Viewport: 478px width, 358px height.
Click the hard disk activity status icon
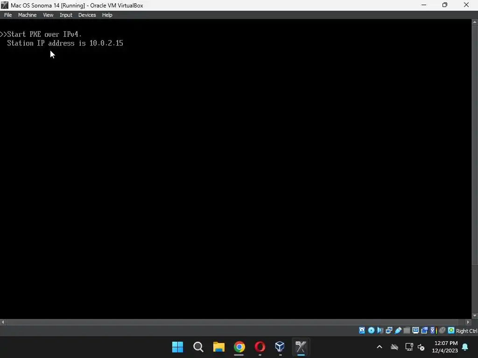coord(362,330)
